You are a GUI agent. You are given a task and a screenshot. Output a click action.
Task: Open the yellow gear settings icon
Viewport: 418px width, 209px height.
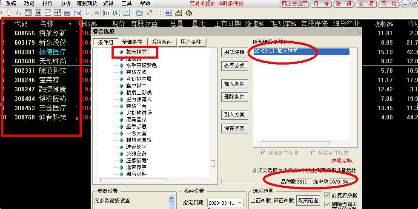(189, 13)
